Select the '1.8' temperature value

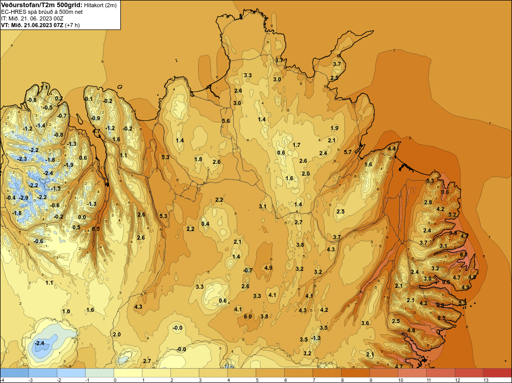[198, 159]
